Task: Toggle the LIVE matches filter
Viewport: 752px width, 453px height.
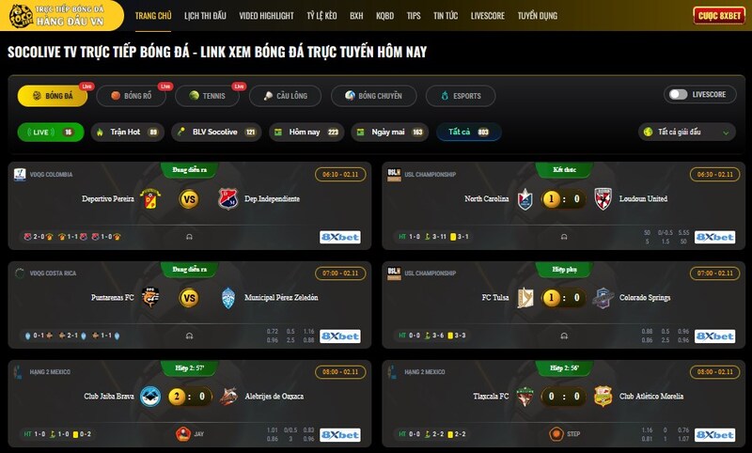Action: click(x=51, y=133)
